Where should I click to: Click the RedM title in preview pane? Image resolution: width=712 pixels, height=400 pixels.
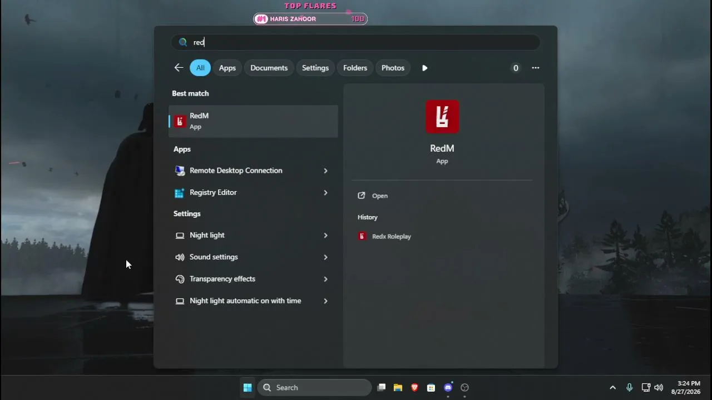(442, 148)
